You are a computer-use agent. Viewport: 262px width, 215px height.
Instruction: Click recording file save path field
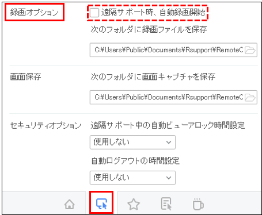(x=173, y=50)
